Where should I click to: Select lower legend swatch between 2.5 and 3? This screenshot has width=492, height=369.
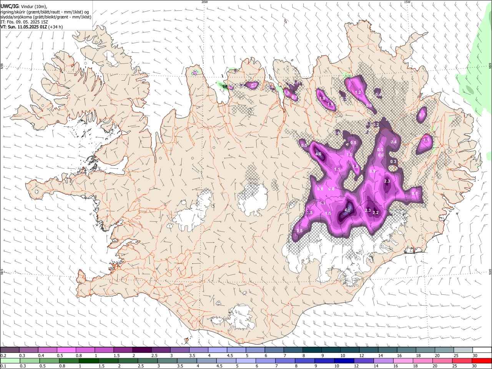[147, 361]
